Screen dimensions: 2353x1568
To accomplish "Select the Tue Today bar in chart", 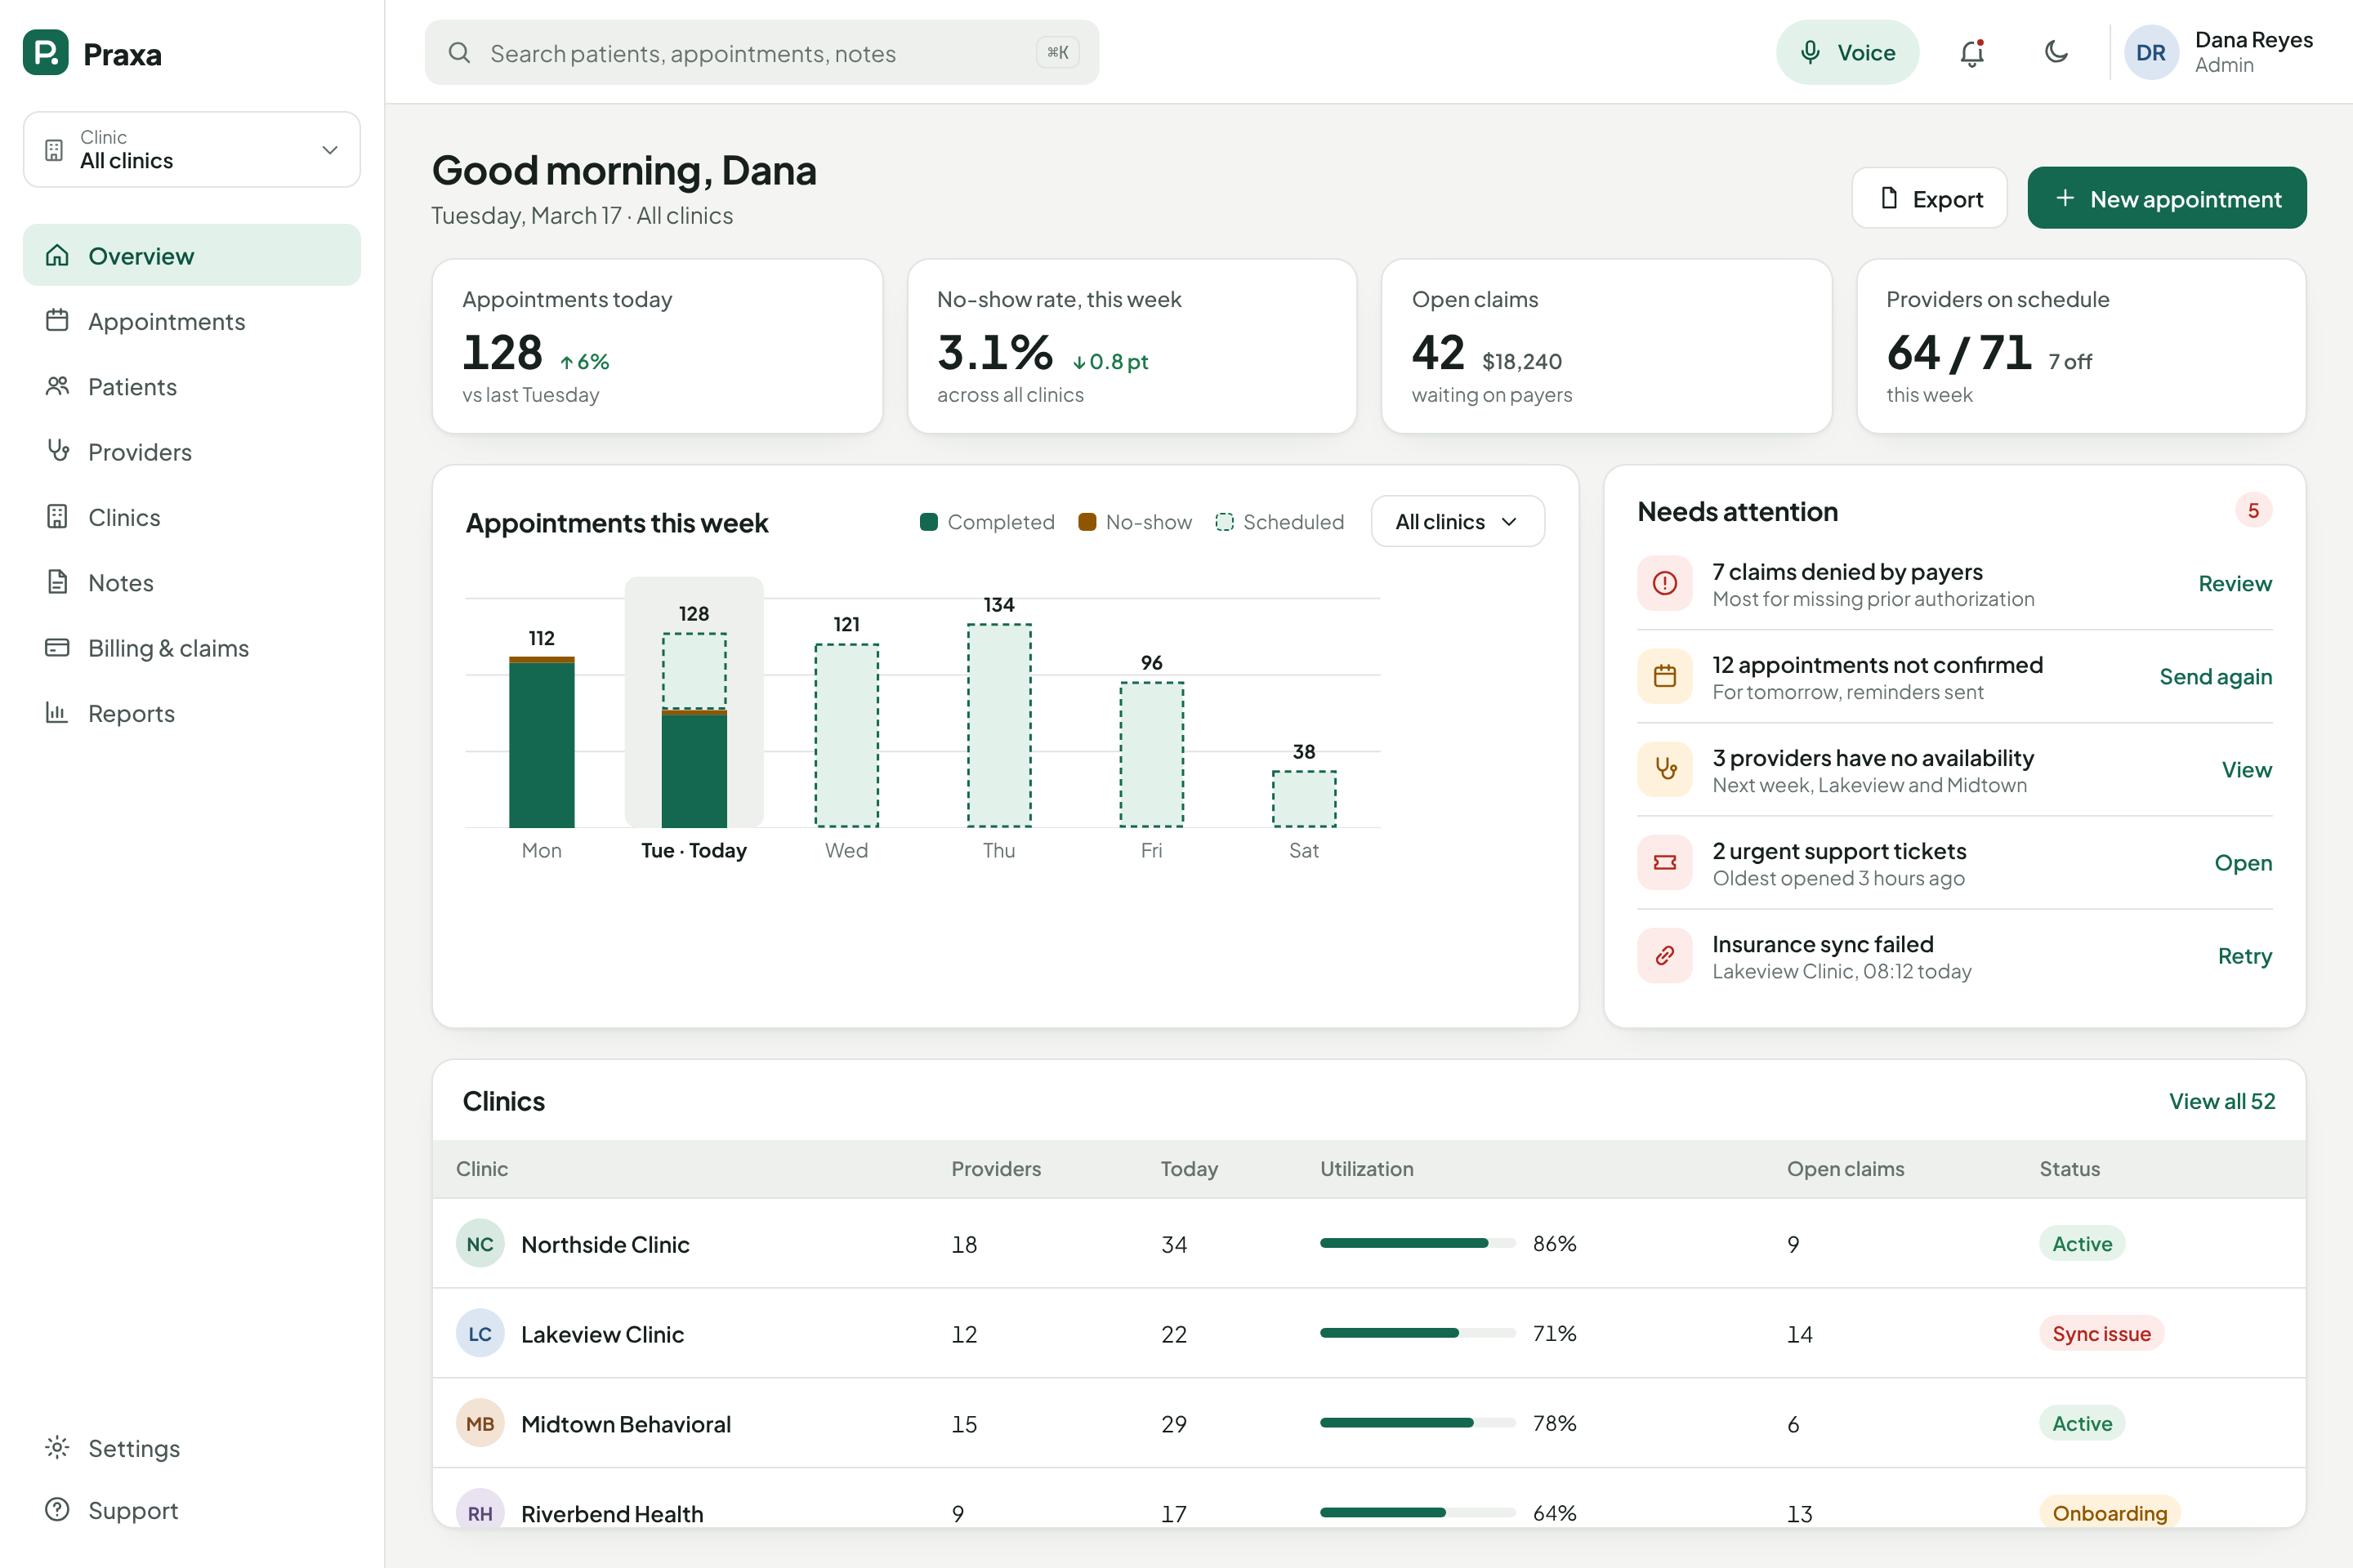I will 694,730.
